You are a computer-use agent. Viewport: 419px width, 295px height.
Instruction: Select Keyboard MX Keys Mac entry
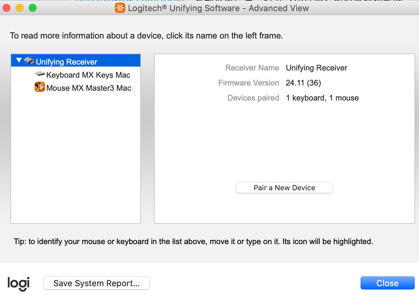click(x=88, y=75)
